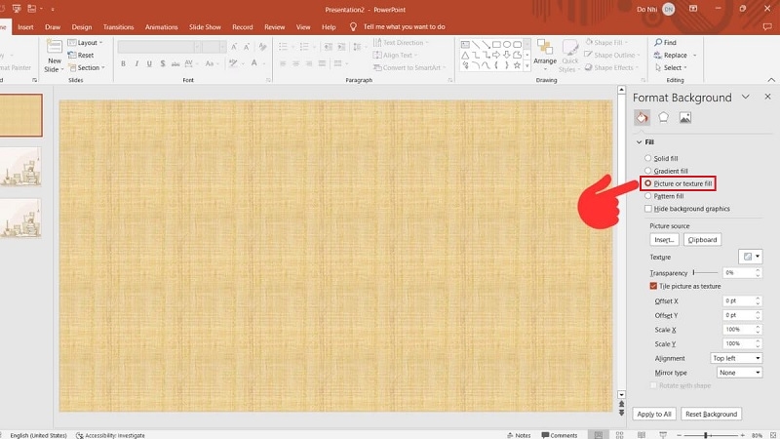Select the second slide thumbnail

point(20,167)
